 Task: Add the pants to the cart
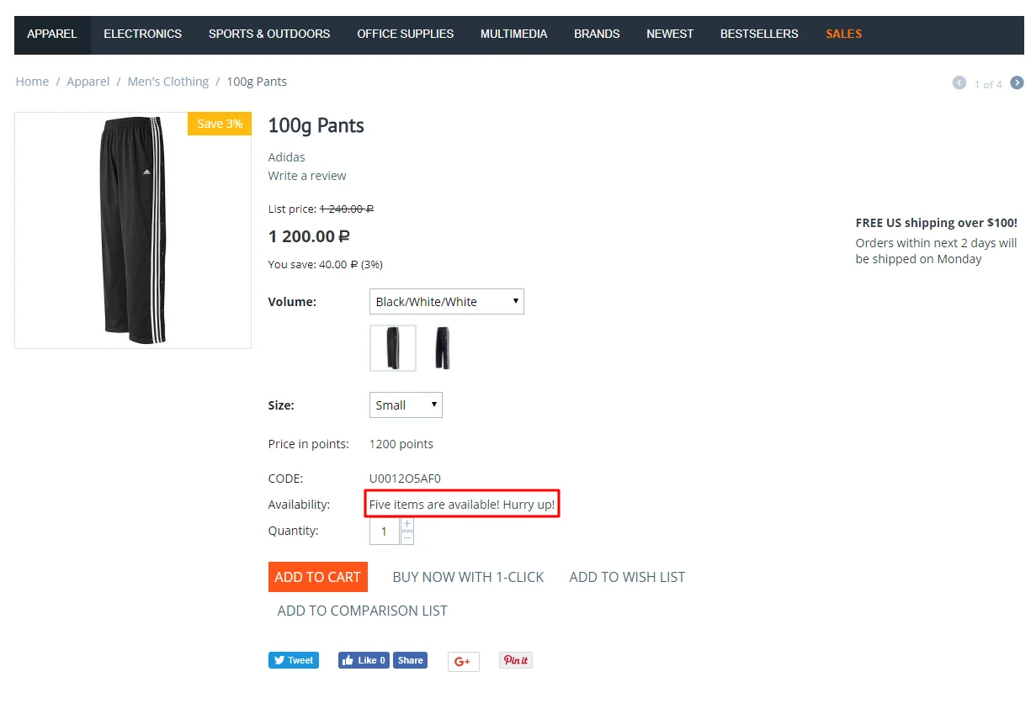point(318,577)
